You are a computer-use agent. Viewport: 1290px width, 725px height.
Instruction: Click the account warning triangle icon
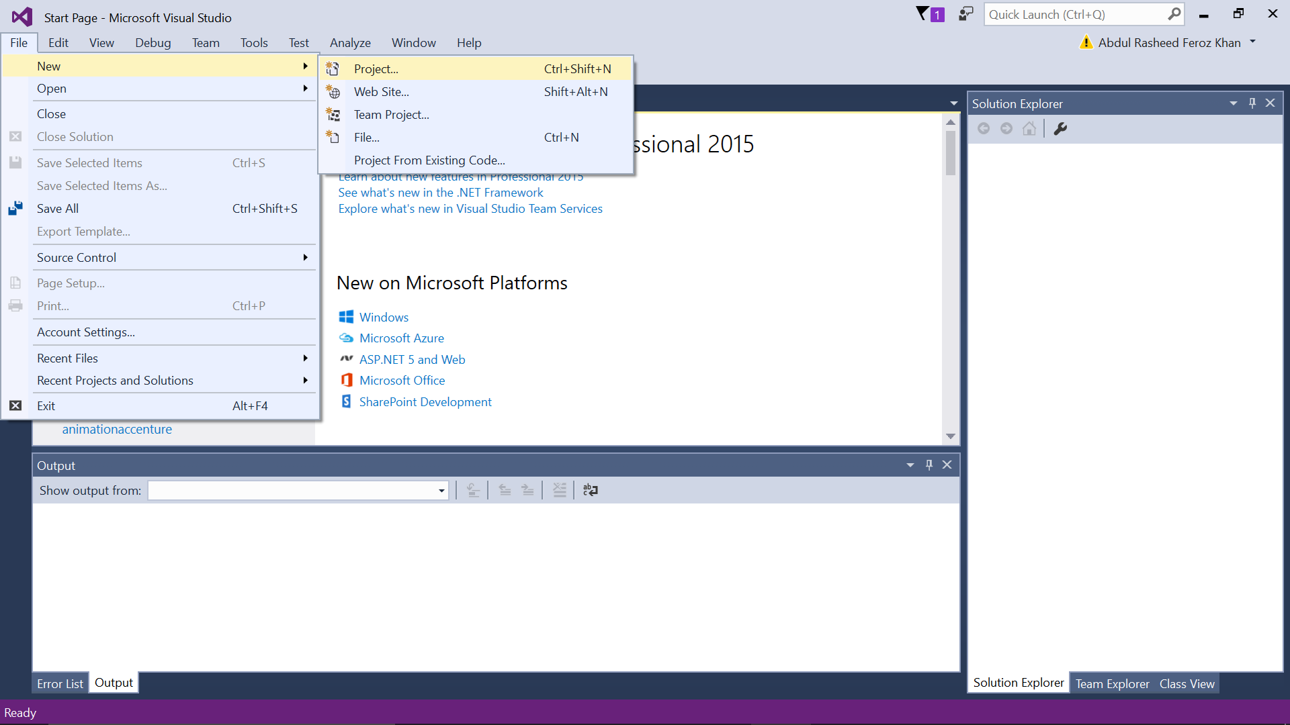click(1086, 42)
